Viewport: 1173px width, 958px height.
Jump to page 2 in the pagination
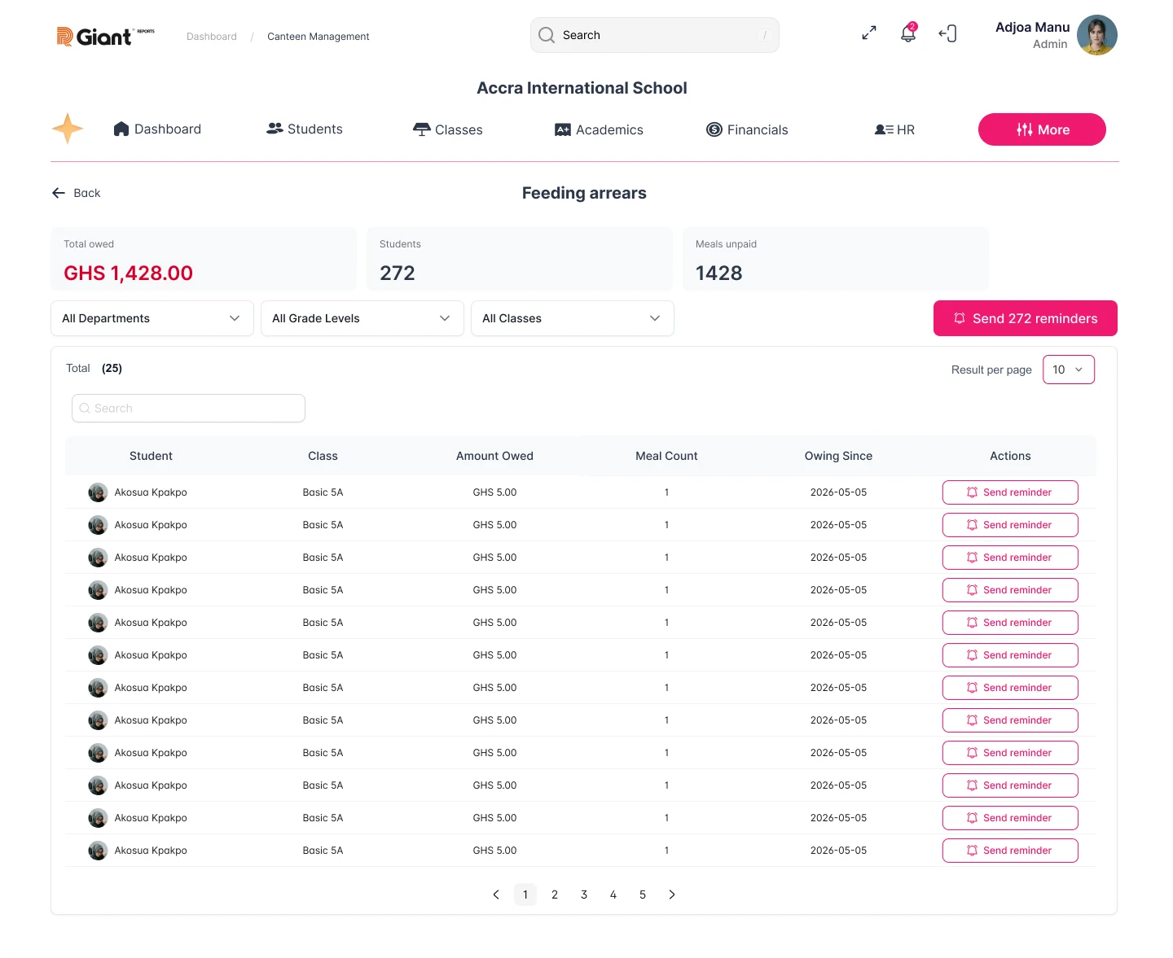coord(555,895)
